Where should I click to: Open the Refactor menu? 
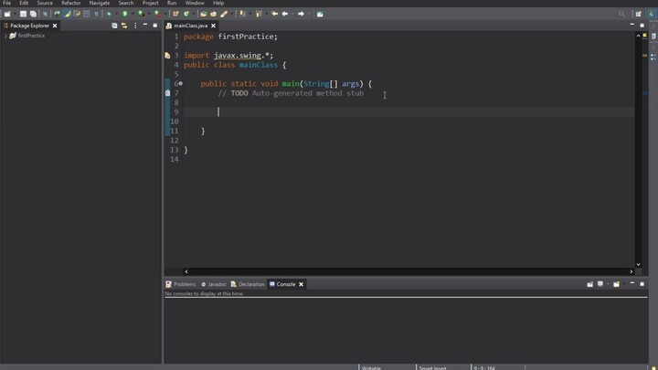click(71, 3)
